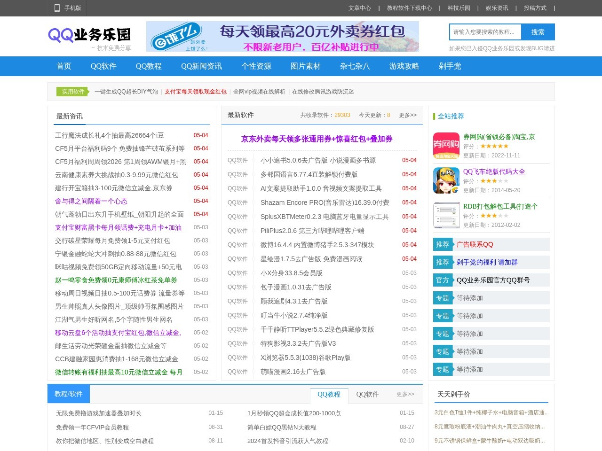The image size is (602, 451).
Task: Open 小小追书5.0.6去广告版 software entry
Action: click(318, 160)
